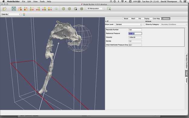Image resolution: width=189 pixels, height=118 pixels.
Task: Click the first center of rotation icon
Action: click(63, 9)
